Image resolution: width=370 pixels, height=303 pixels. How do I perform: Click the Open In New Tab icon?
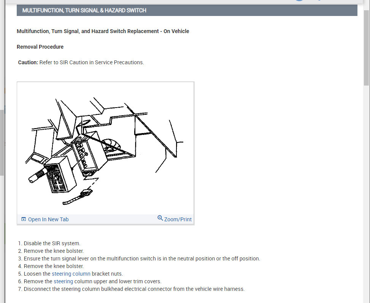[24, 219]
